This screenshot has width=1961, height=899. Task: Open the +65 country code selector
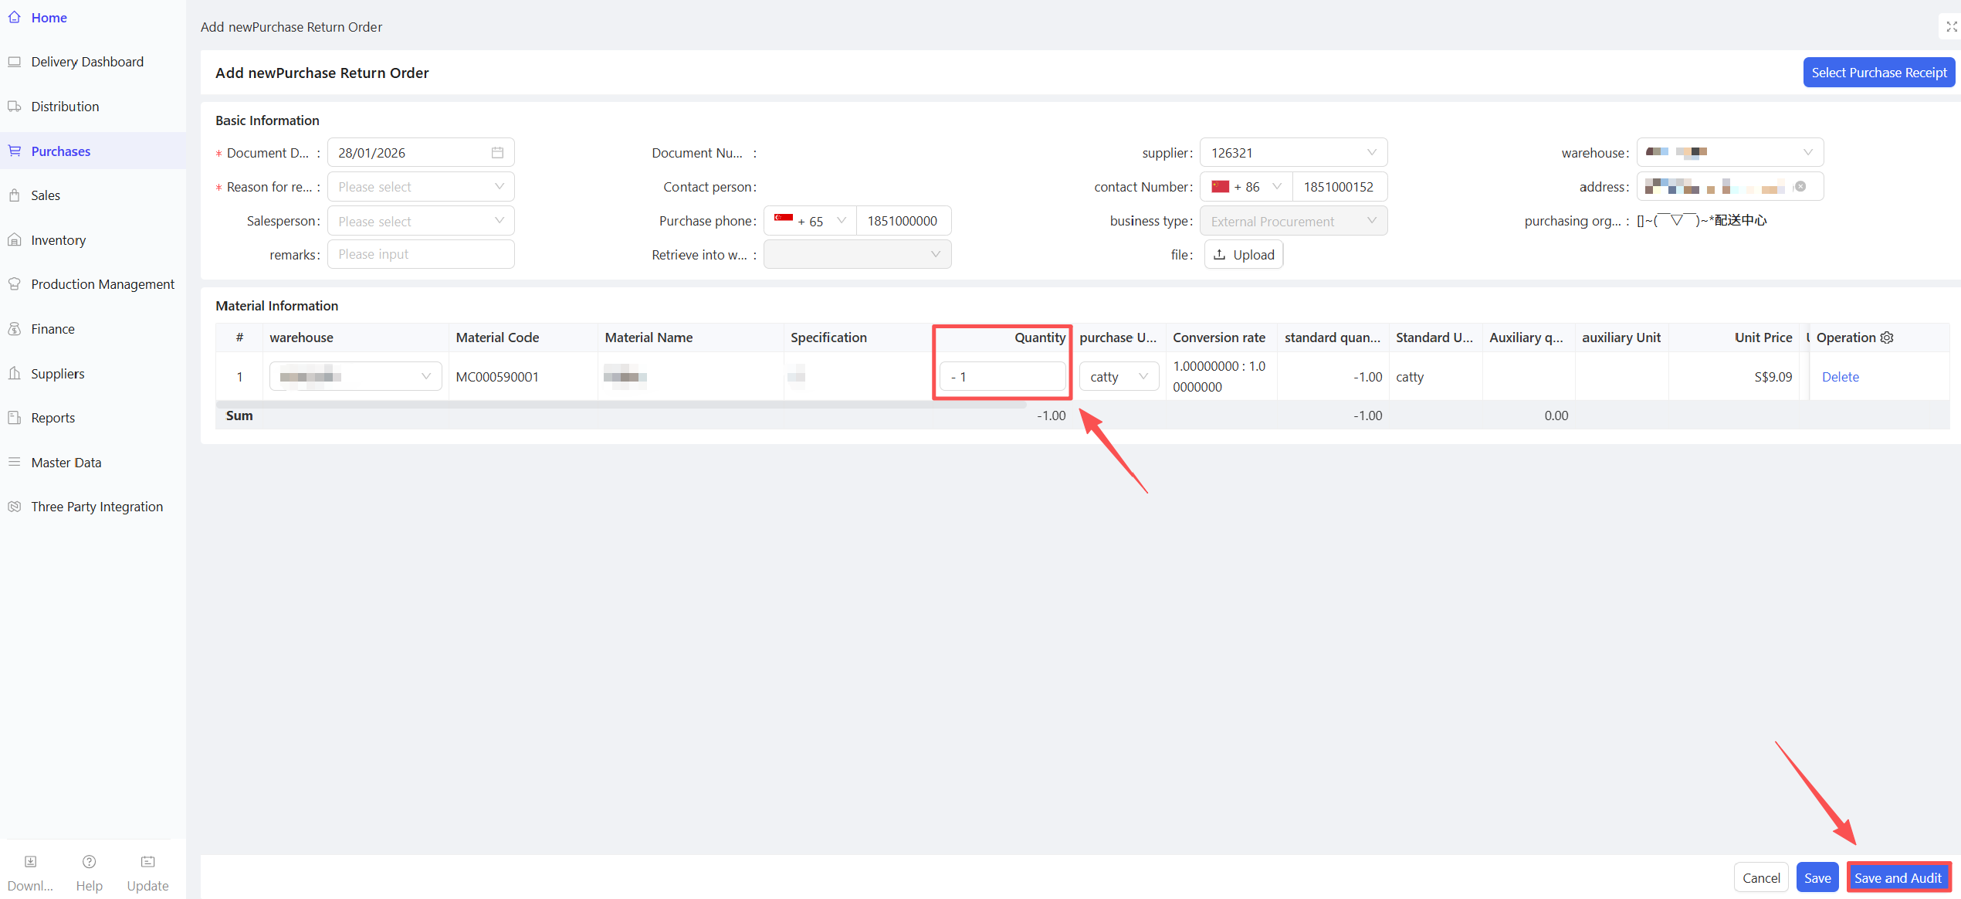point(810,221)
